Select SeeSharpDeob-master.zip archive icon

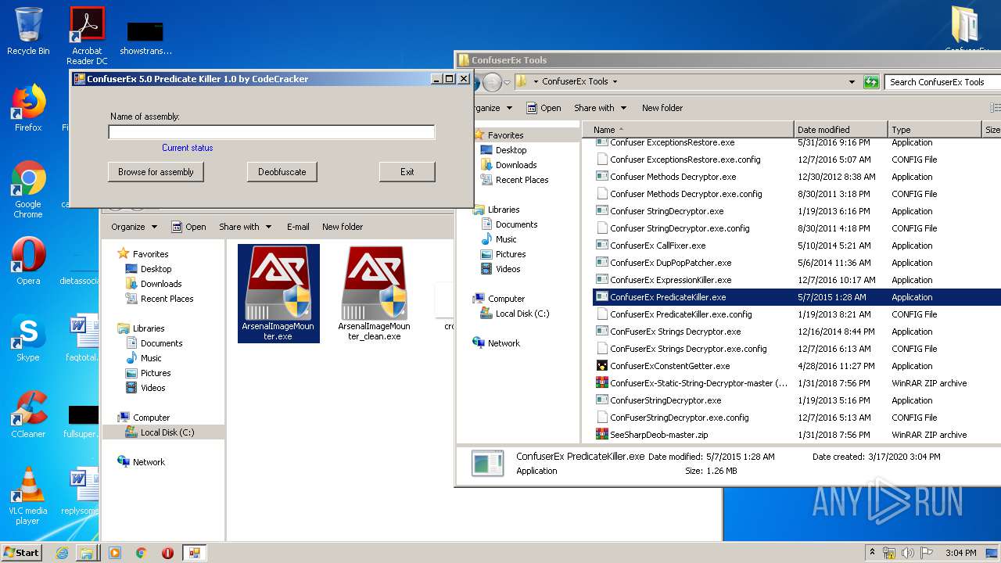pos(601,435)
